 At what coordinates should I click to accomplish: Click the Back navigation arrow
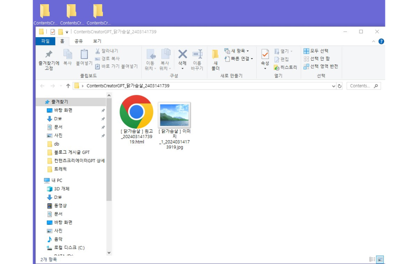(x=42, y=86)
